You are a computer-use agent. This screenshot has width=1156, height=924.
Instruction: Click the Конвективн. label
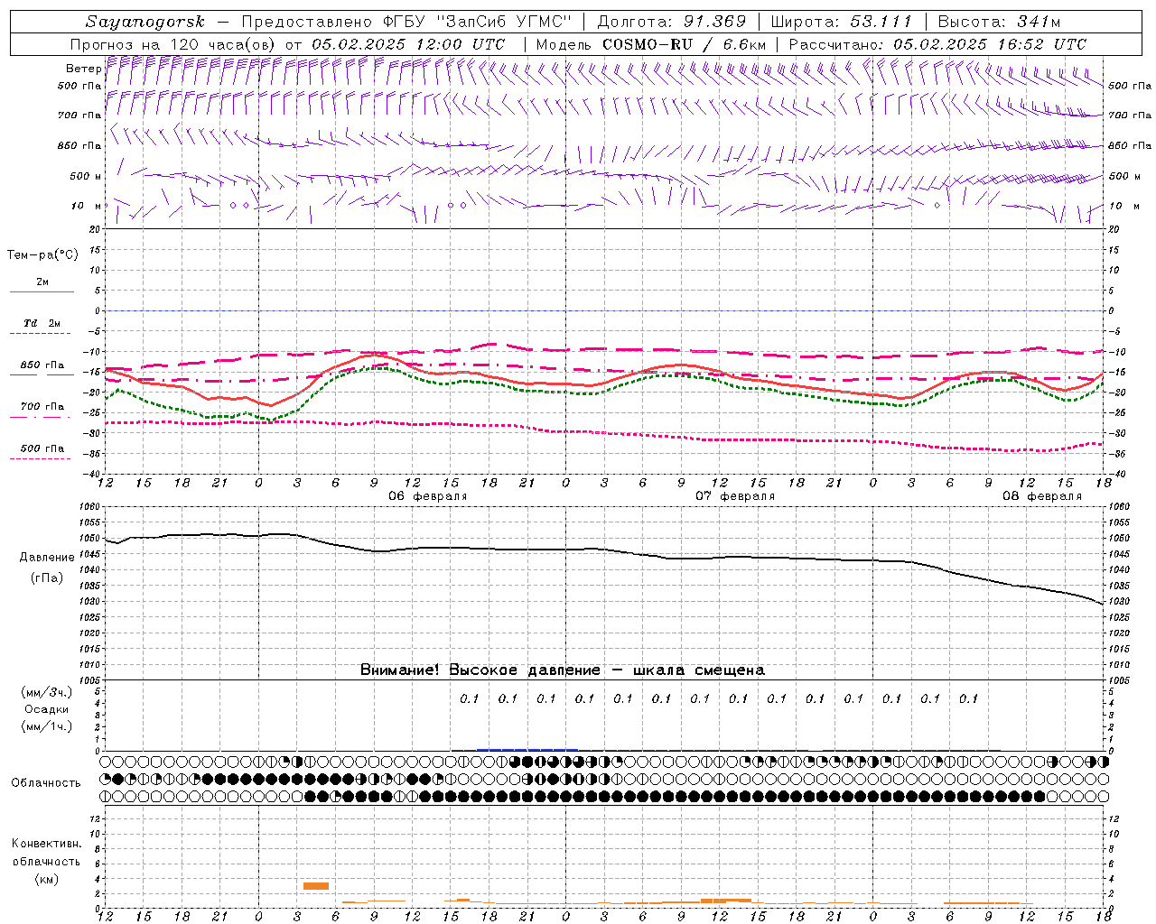coord(46,844)
